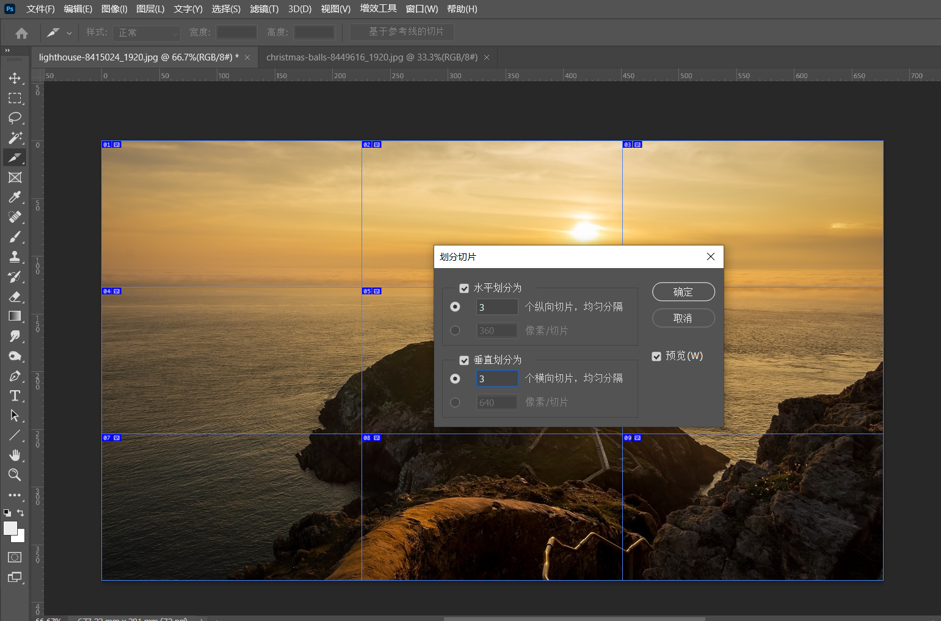Image resolution: width=941 pixels, height=621 pixels.
Task: Select the Lasso tool
Action: click(15, 118)
